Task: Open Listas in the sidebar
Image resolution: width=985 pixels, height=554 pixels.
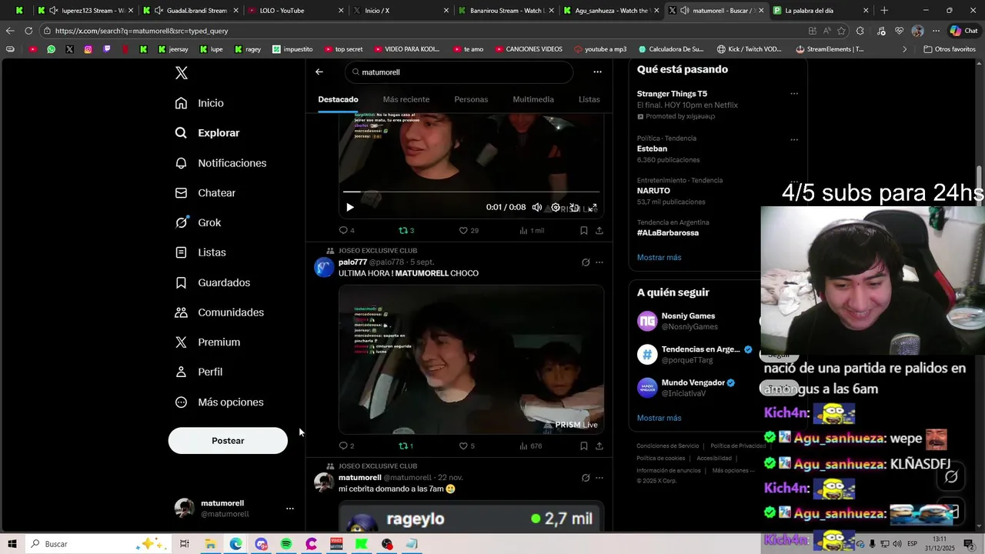Action: pos(200,252)
